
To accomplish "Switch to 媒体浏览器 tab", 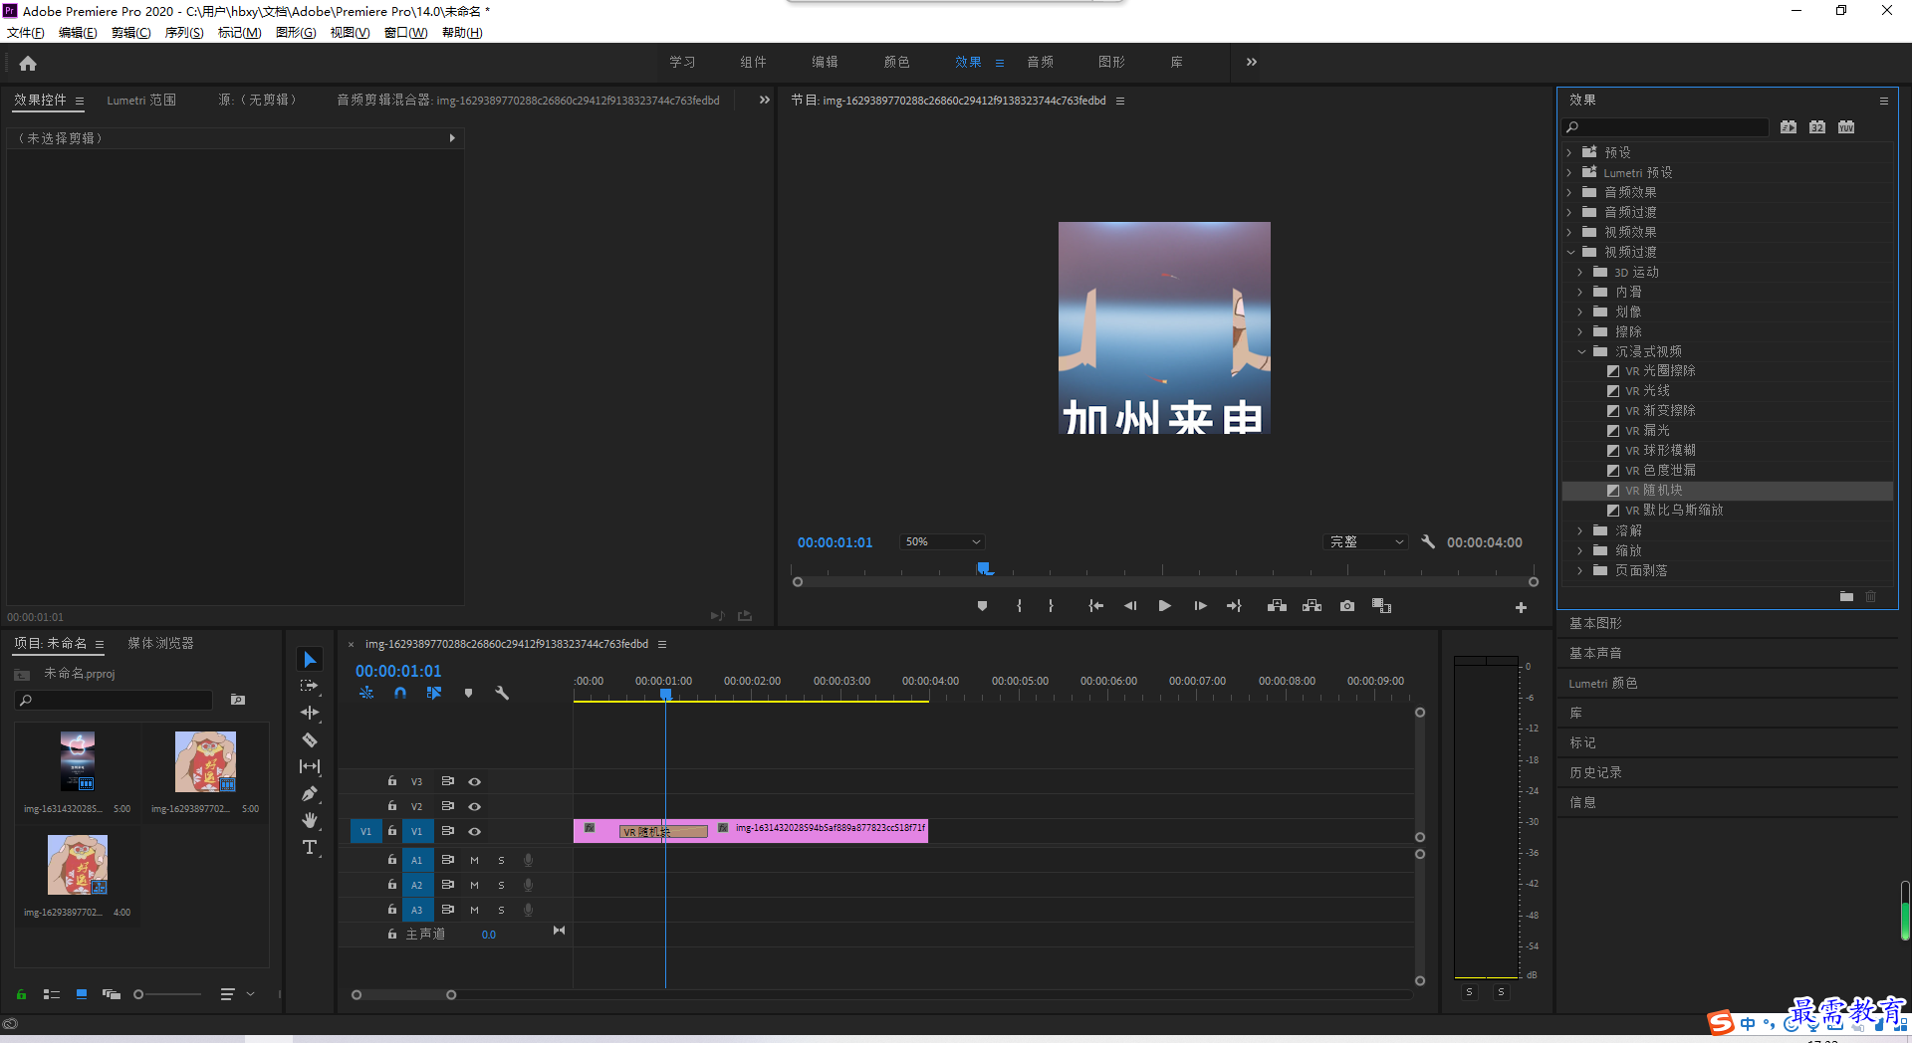I will [x=160, y=643].
